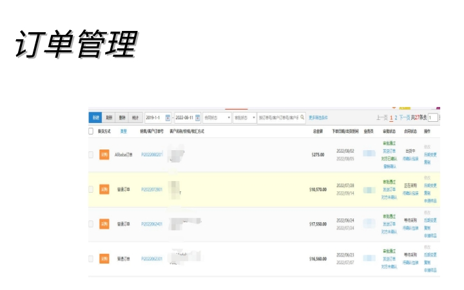The image size is (464, 290).
Task: Click the 出货中 contract status text
Action: [x=410, y=151]
